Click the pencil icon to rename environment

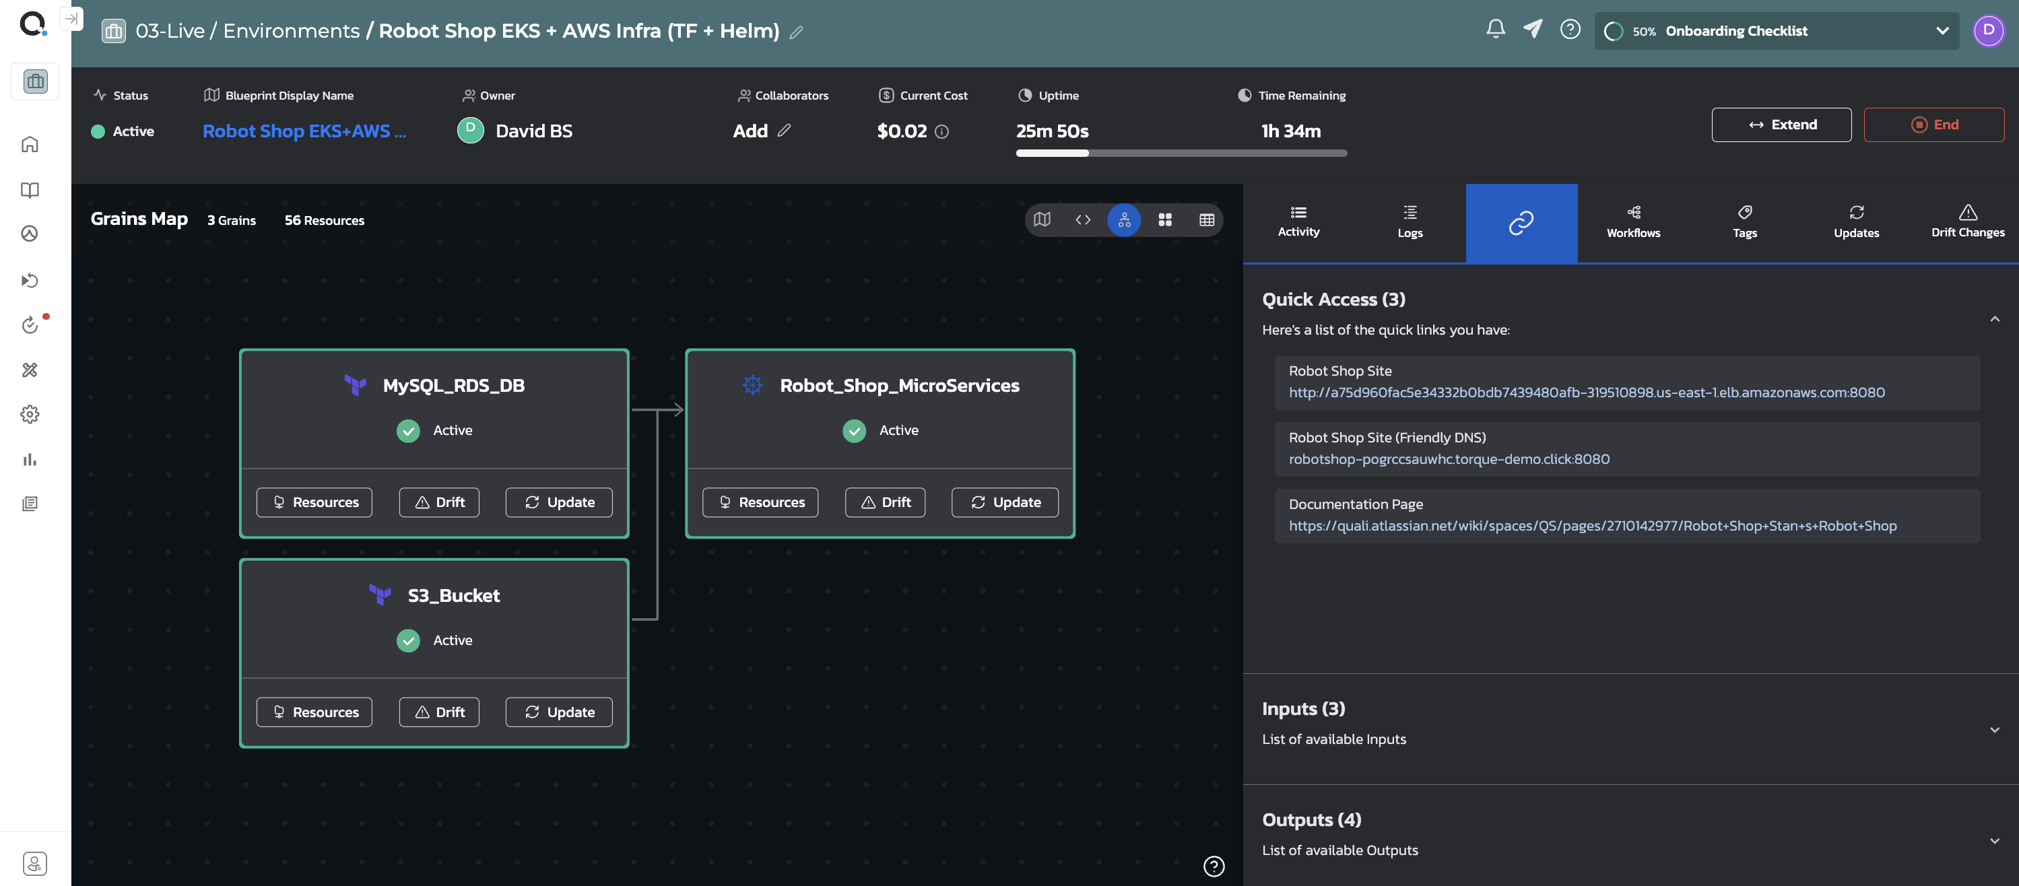(x=796, y=32)
